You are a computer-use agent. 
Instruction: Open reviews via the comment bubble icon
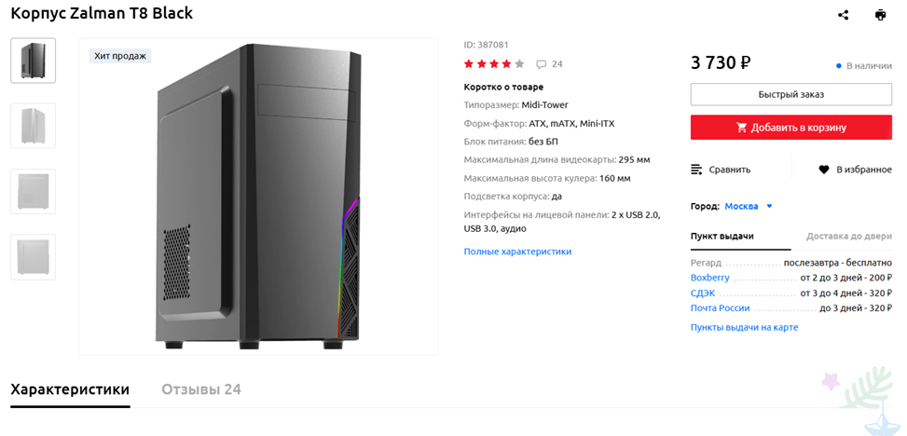[542, 64]
